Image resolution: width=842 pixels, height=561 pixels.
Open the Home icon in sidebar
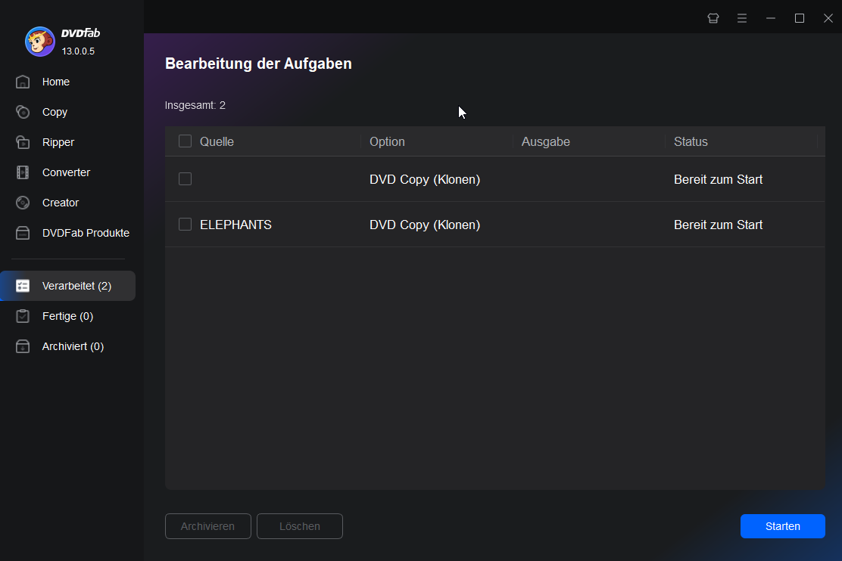tap(23, 82)
